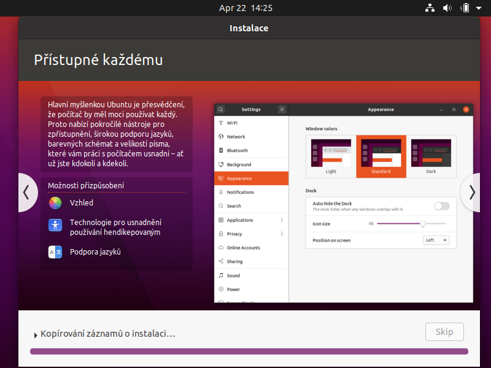Choose the Standard window color theme

[381, 156]
